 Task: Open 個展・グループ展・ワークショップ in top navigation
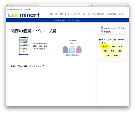63,14
